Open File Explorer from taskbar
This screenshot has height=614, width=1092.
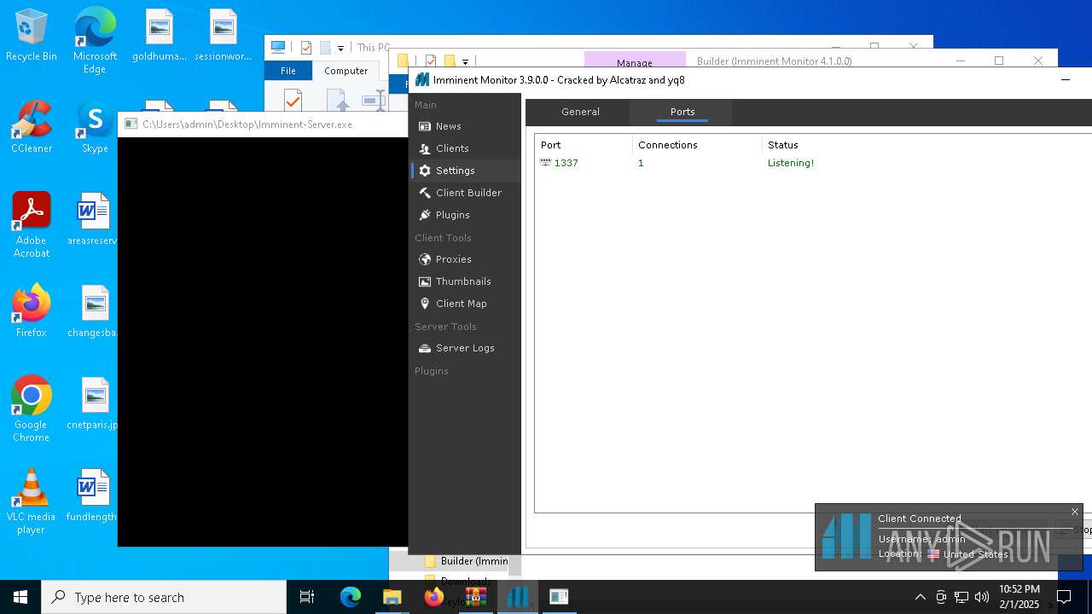[392, 597]
